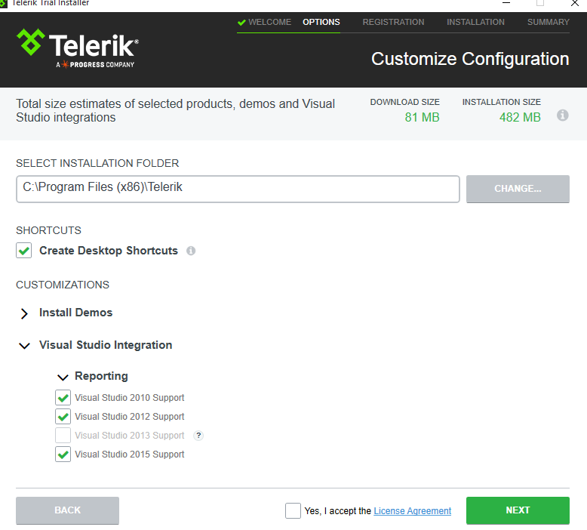This screenshot has height=530, width=587.
Task: Toggle the Create Desktop Shortcuts checkbox
Action: click(24, 251)
